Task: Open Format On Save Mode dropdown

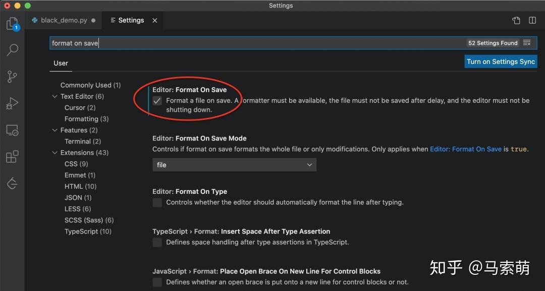Action: 234,165
